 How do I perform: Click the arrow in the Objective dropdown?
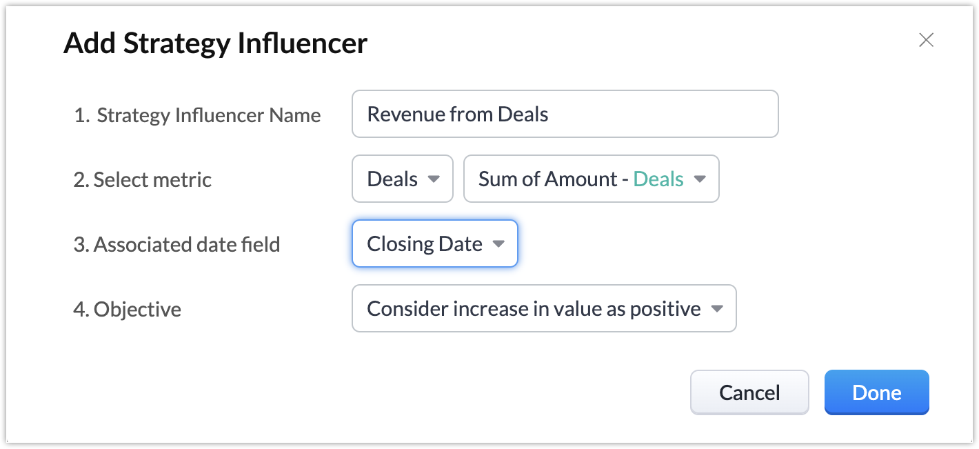pos(717,309)
